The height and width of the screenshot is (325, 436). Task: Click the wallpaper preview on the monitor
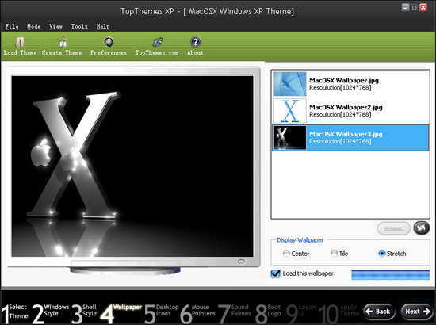click(132, 166)
